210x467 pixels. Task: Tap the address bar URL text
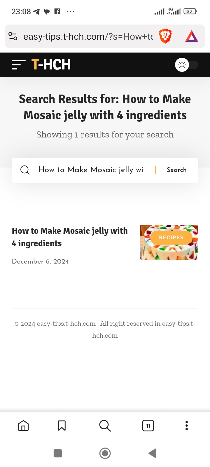point(88,36)
